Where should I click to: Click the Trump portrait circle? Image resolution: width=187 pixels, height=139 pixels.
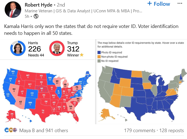[57, 49]
